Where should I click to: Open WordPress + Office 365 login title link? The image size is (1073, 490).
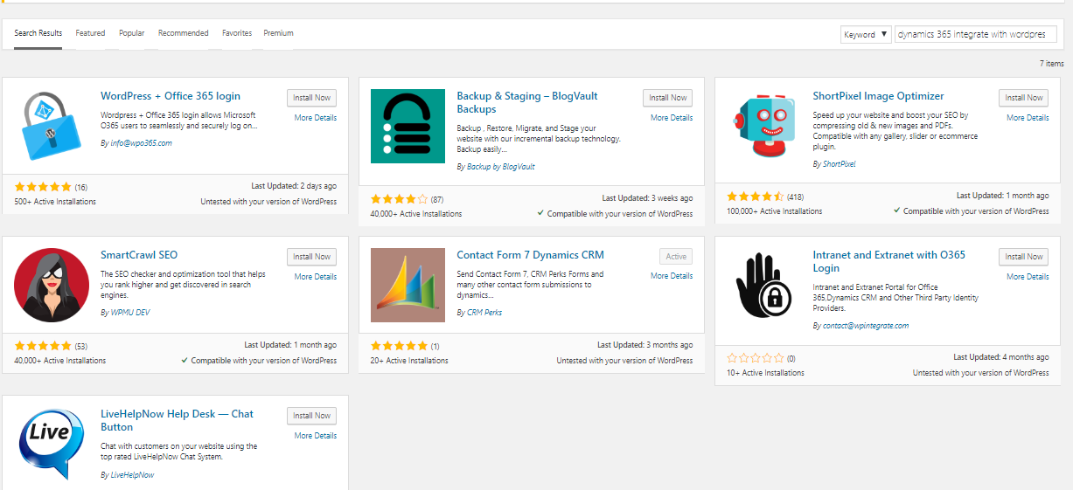click(171, 96)
